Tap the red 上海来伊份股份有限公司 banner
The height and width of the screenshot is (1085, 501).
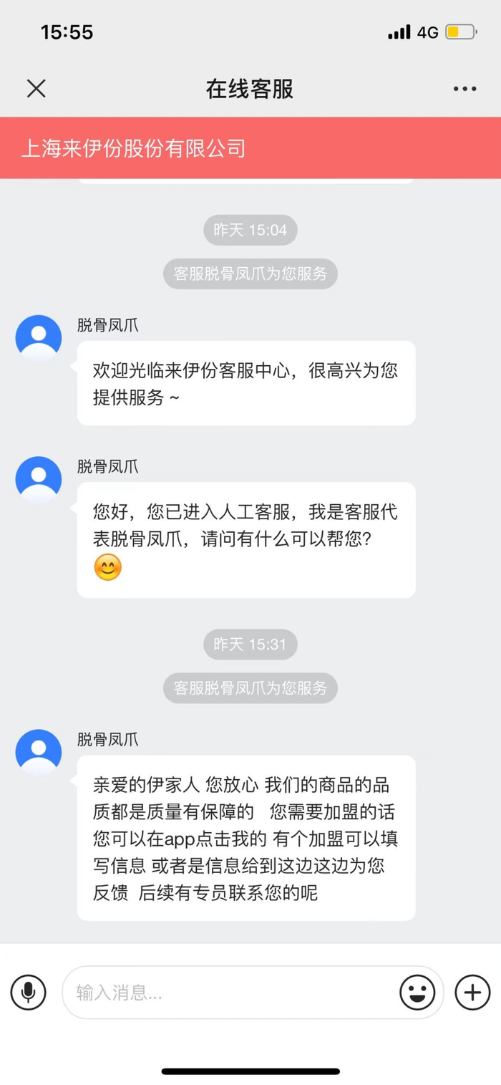click(x=250, y=148)
